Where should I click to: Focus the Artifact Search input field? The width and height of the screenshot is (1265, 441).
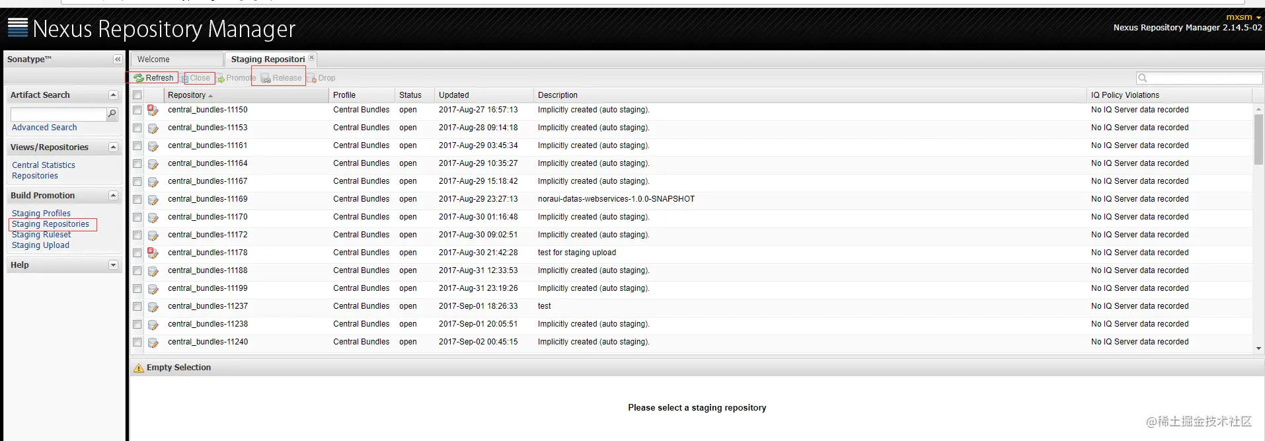58,114
